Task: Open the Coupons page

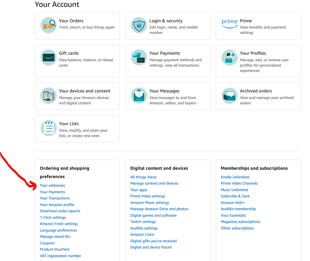Action: [47, 243]
